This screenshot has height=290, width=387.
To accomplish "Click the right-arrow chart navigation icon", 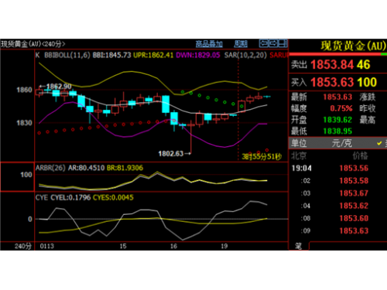I will (x=273, y=43).
